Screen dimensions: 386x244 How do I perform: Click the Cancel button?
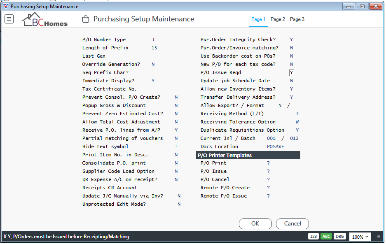[292, 224]
